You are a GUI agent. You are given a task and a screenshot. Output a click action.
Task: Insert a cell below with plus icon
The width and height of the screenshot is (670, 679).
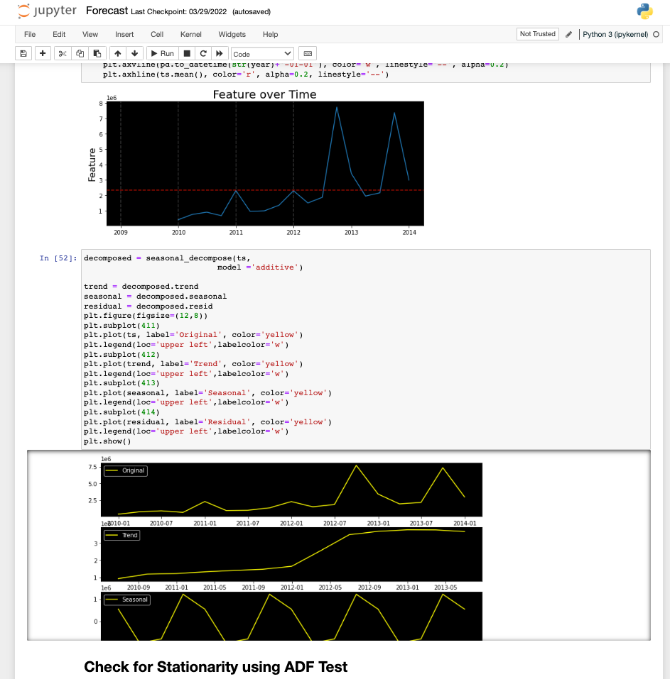click(x=43, y=53)
